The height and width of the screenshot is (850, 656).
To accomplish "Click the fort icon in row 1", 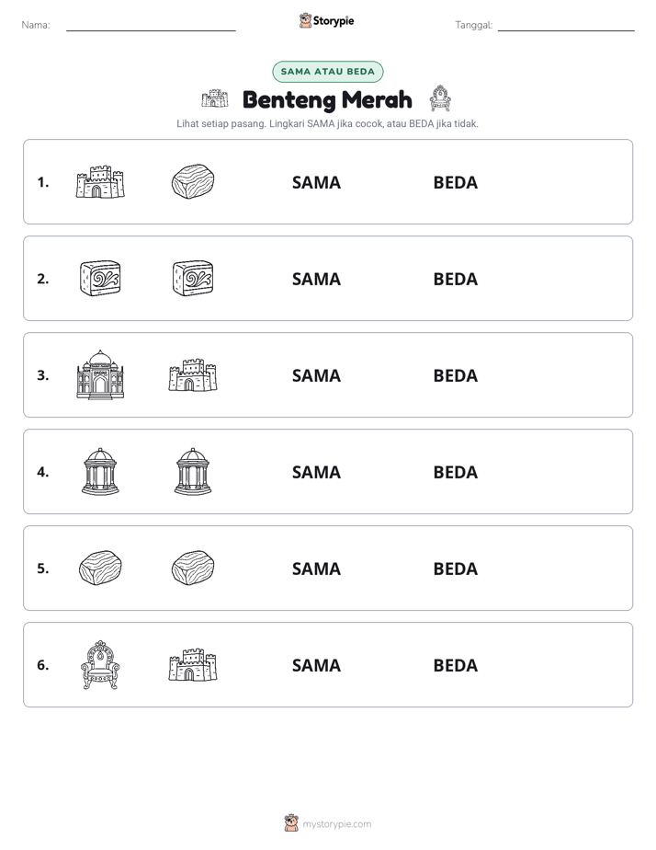I will tap(100, 181).
